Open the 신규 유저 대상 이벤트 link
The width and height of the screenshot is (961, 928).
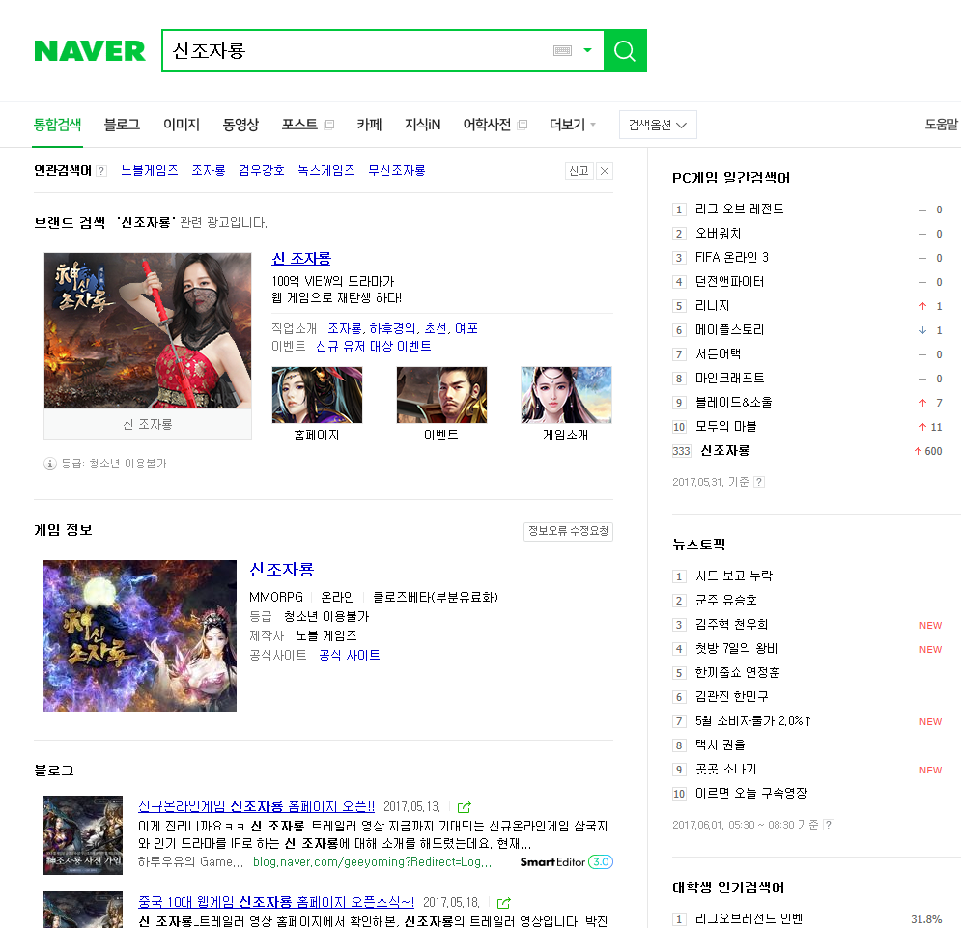373,347
